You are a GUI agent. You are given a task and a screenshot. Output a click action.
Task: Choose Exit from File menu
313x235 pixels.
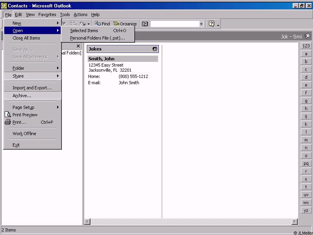tap(32, 145)
